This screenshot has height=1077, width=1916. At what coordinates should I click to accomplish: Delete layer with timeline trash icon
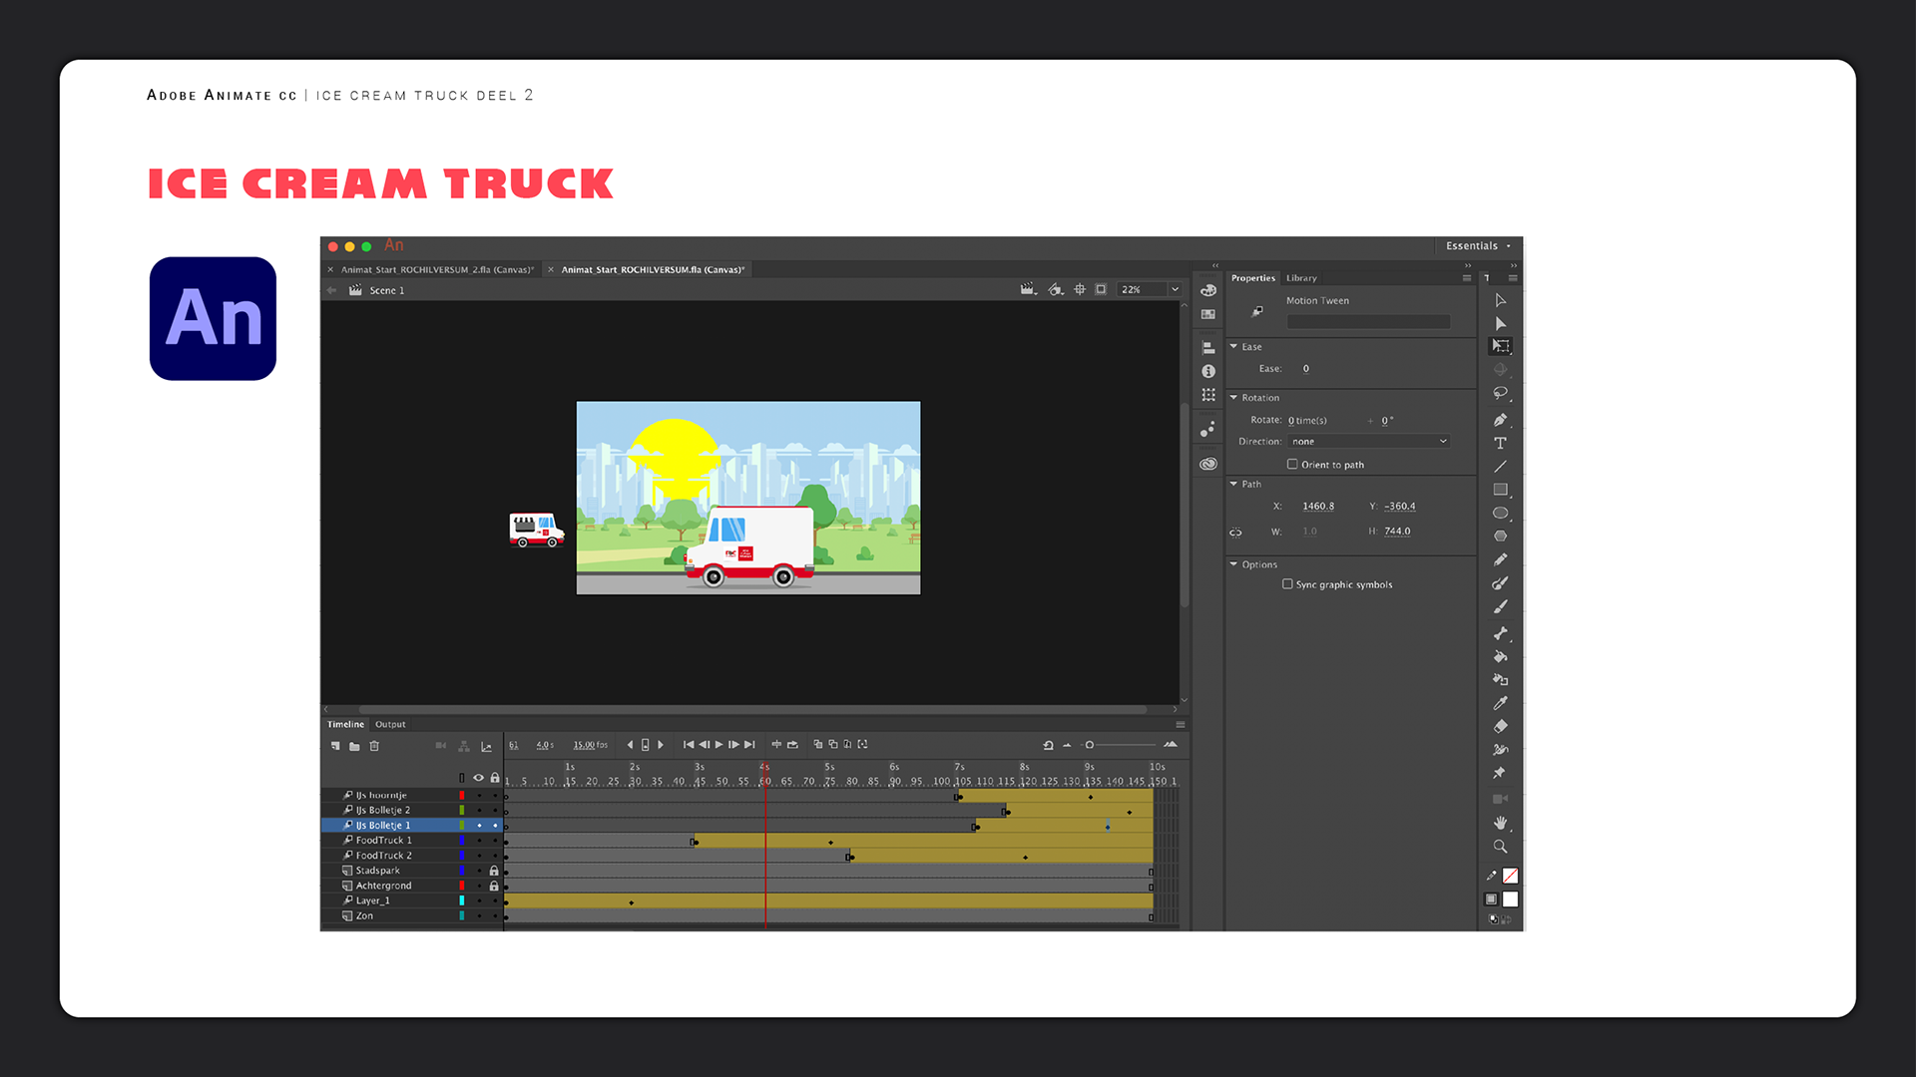374,746
